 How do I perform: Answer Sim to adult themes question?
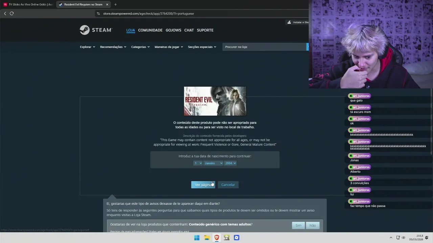pyautogui.click(x=298, y=225)
